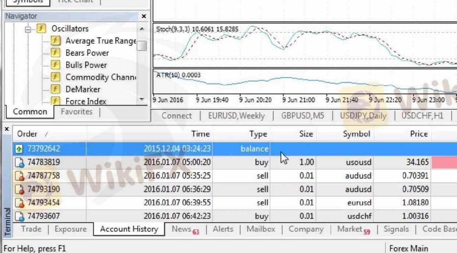Sort by Size column header
Viewport: 457px width, 253px height.
tap(292, 134)
